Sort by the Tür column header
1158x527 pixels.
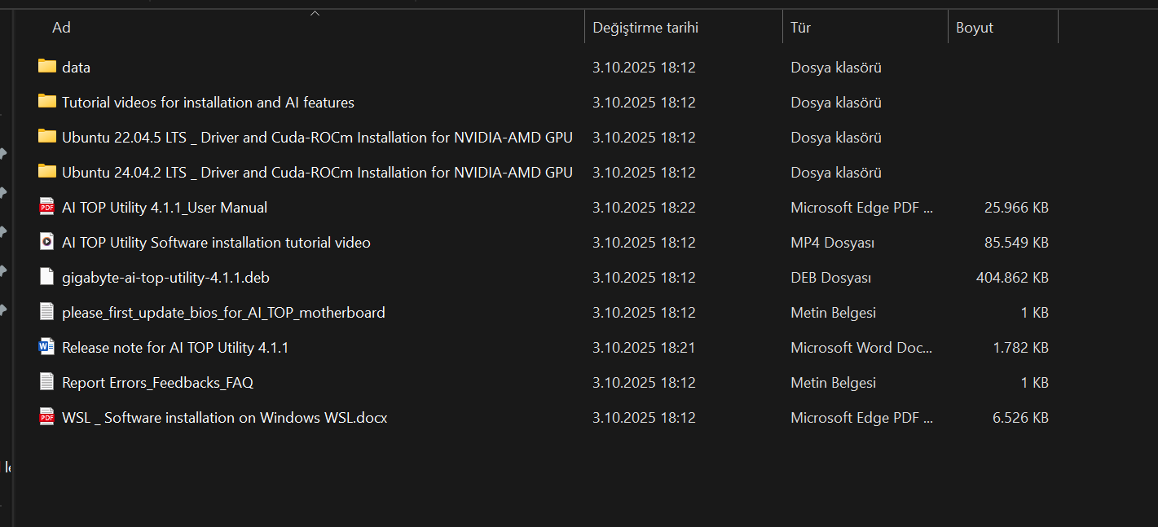coord(800,28)
